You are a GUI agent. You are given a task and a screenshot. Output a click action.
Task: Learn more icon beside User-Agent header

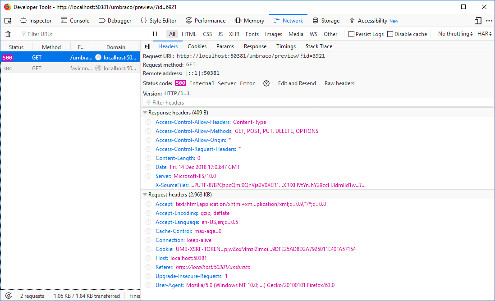tap(148, 285)
